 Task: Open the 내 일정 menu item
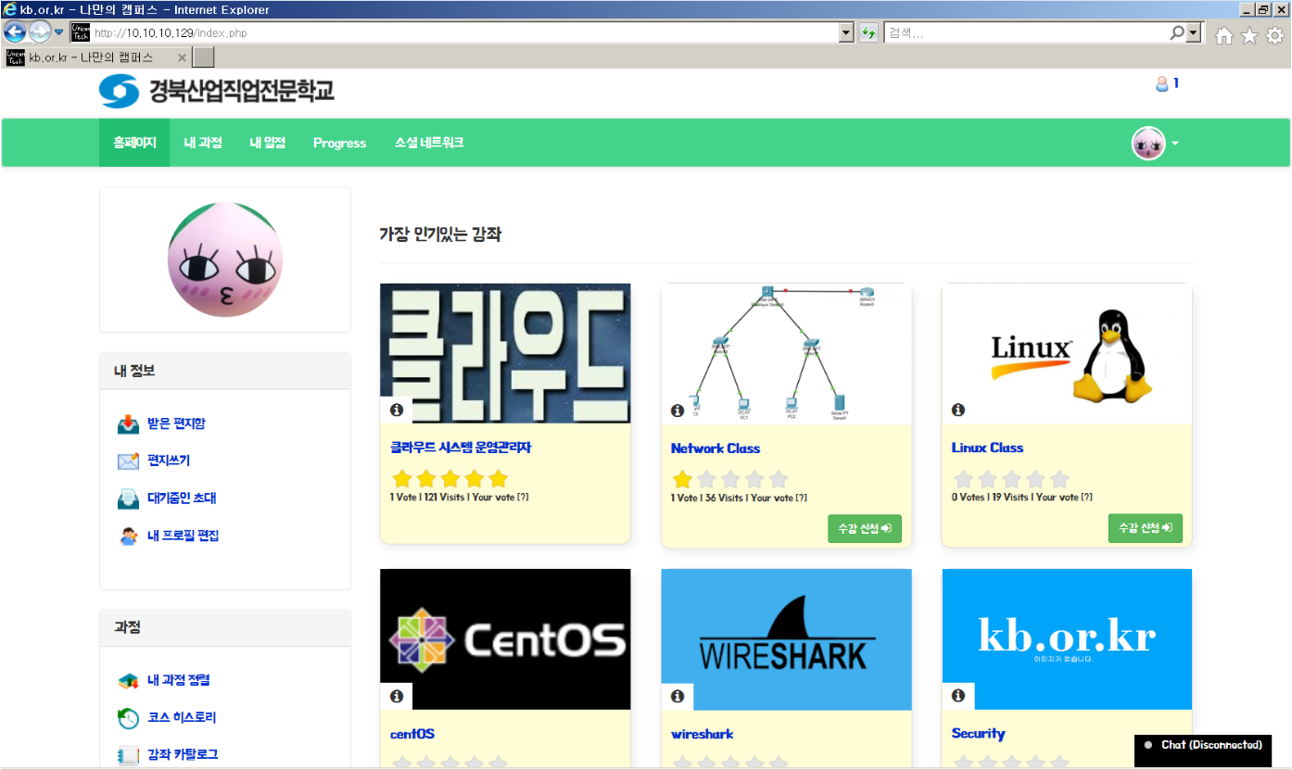[x=268, y=143]
